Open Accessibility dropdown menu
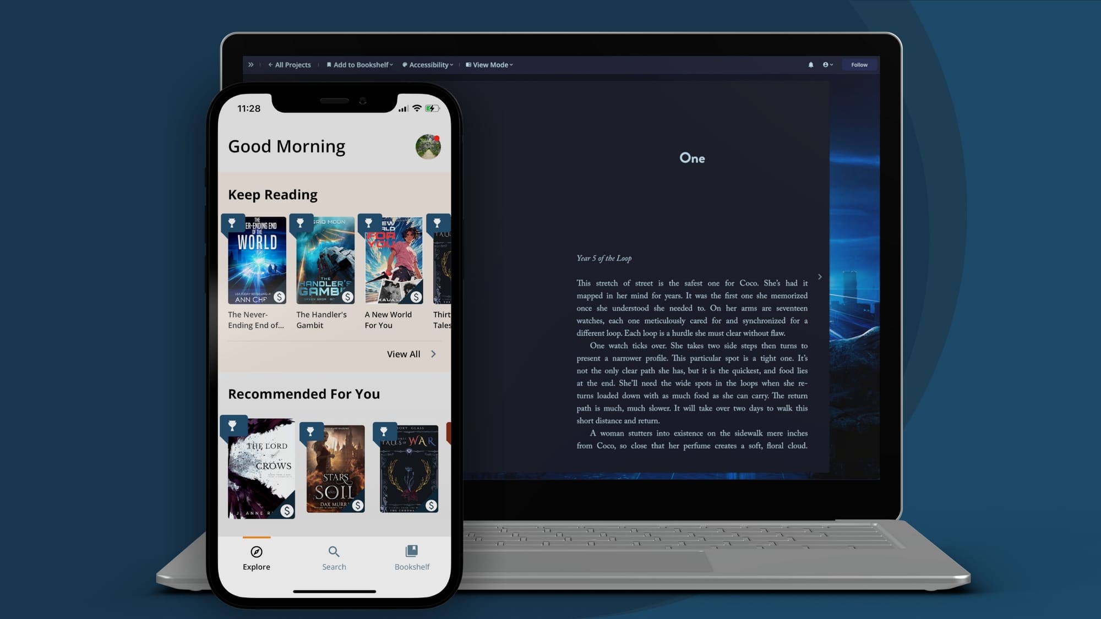The width and height of the screenshot is (1101, 619). pos(428,65)
